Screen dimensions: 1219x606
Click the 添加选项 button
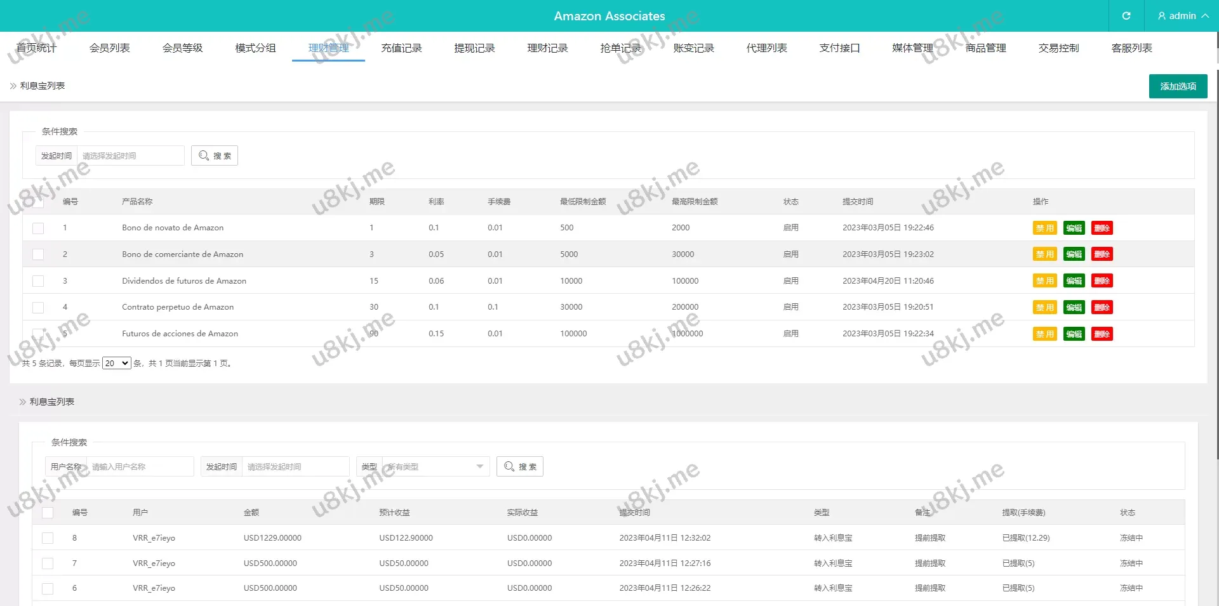coord(1178,86)
